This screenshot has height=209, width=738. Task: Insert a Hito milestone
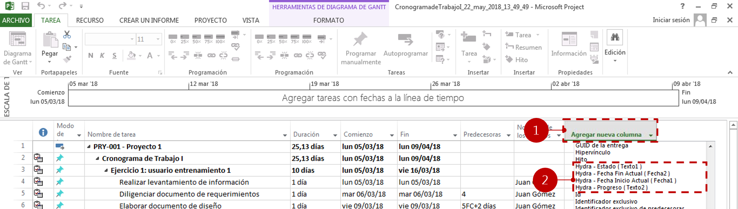tap(517, 59)
